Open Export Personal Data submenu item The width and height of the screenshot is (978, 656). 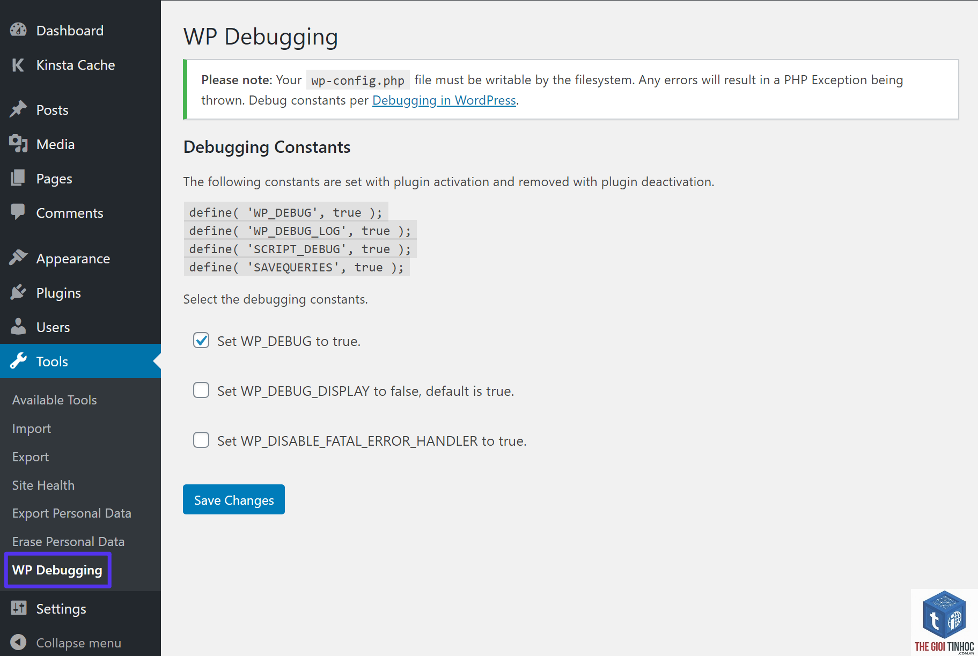(x=72, y=513)
